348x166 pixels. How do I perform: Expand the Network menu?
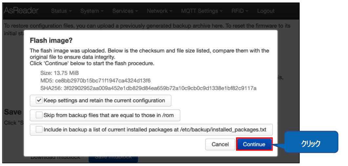pos(159,11)
